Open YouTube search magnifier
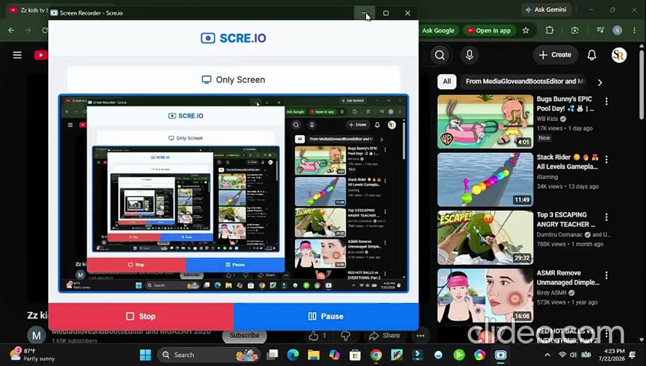This screenshot has width=646, height=366. pos(440,55)
